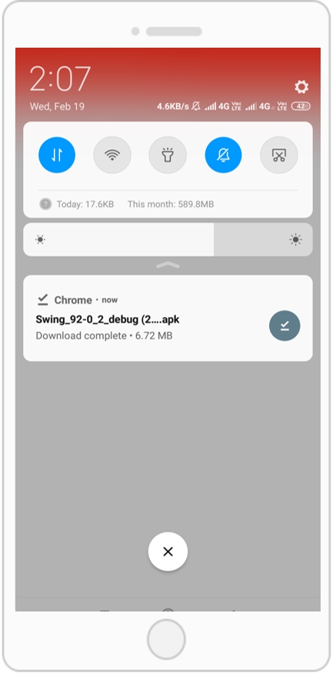
Task: Tap the round download complete badge
Action: point(284,326)
